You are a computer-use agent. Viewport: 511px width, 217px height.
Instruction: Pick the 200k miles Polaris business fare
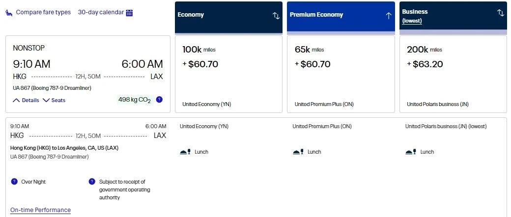pos(453,74)
